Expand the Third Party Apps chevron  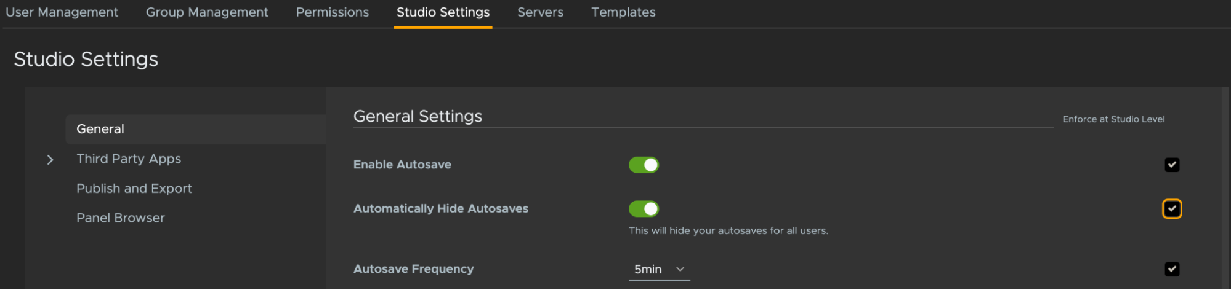50,160
